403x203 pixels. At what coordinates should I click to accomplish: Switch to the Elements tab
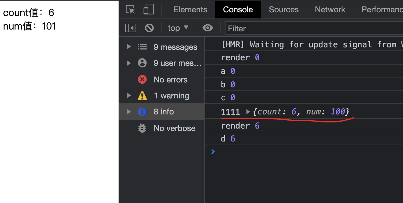pyautogui.click(x=190, y=10)
